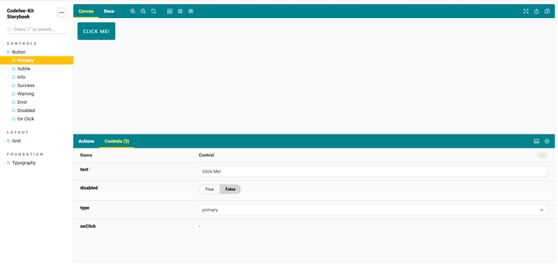Close the addons panel
Screen dimensions: 558x264
(x=547, y=141)
